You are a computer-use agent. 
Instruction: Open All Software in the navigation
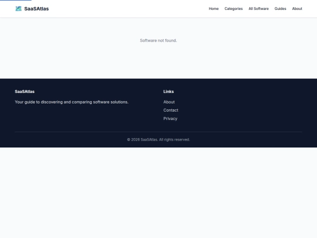(x=258, y=9)
